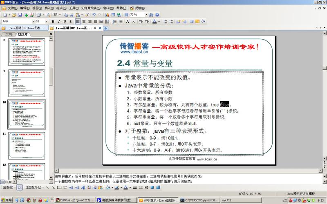Screen dimensions: 327x204
Task: Click the Bulleted list icon
Action: click(121, 21)
